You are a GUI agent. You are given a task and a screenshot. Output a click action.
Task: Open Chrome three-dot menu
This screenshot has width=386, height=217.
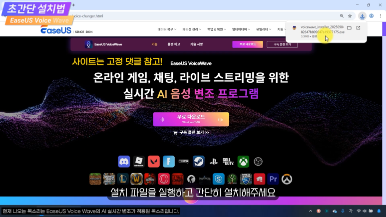tap(381, 16)
